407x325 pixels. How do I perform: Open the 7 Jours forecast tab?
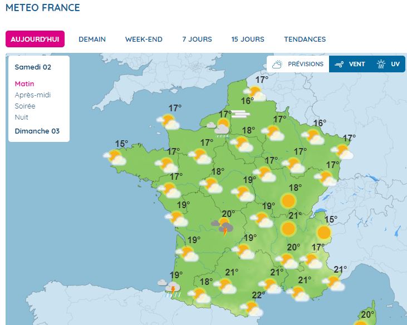point(197,39)
